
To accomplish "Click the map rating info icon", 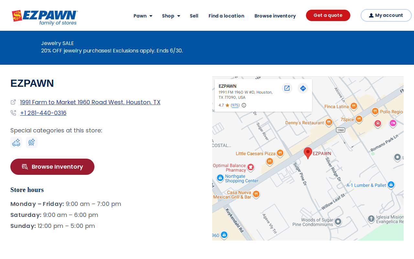I will point(244,105).
